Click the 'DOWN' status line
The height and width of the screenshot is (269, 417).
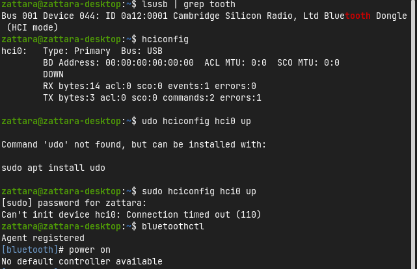[53, 74]
